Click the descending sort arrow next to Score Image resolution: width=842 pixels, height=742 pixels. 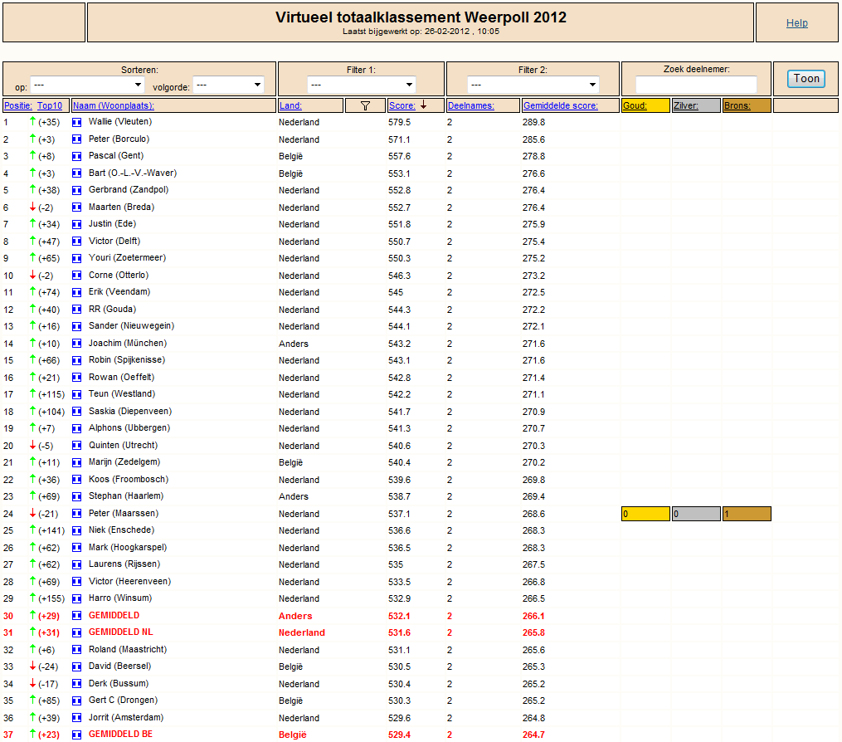[x=424, y=105]
